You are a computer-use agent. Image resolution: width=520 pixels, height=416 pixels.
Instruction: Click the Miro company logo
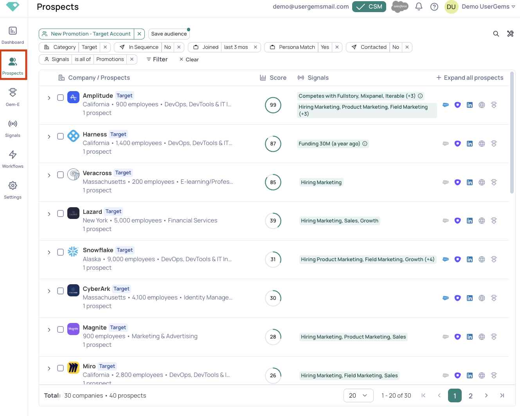73,368
